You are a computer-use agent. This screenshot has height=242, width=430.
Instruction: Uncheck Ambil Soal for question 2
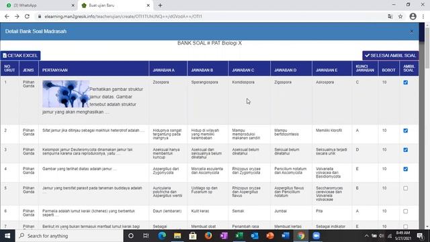pos(405,130)
